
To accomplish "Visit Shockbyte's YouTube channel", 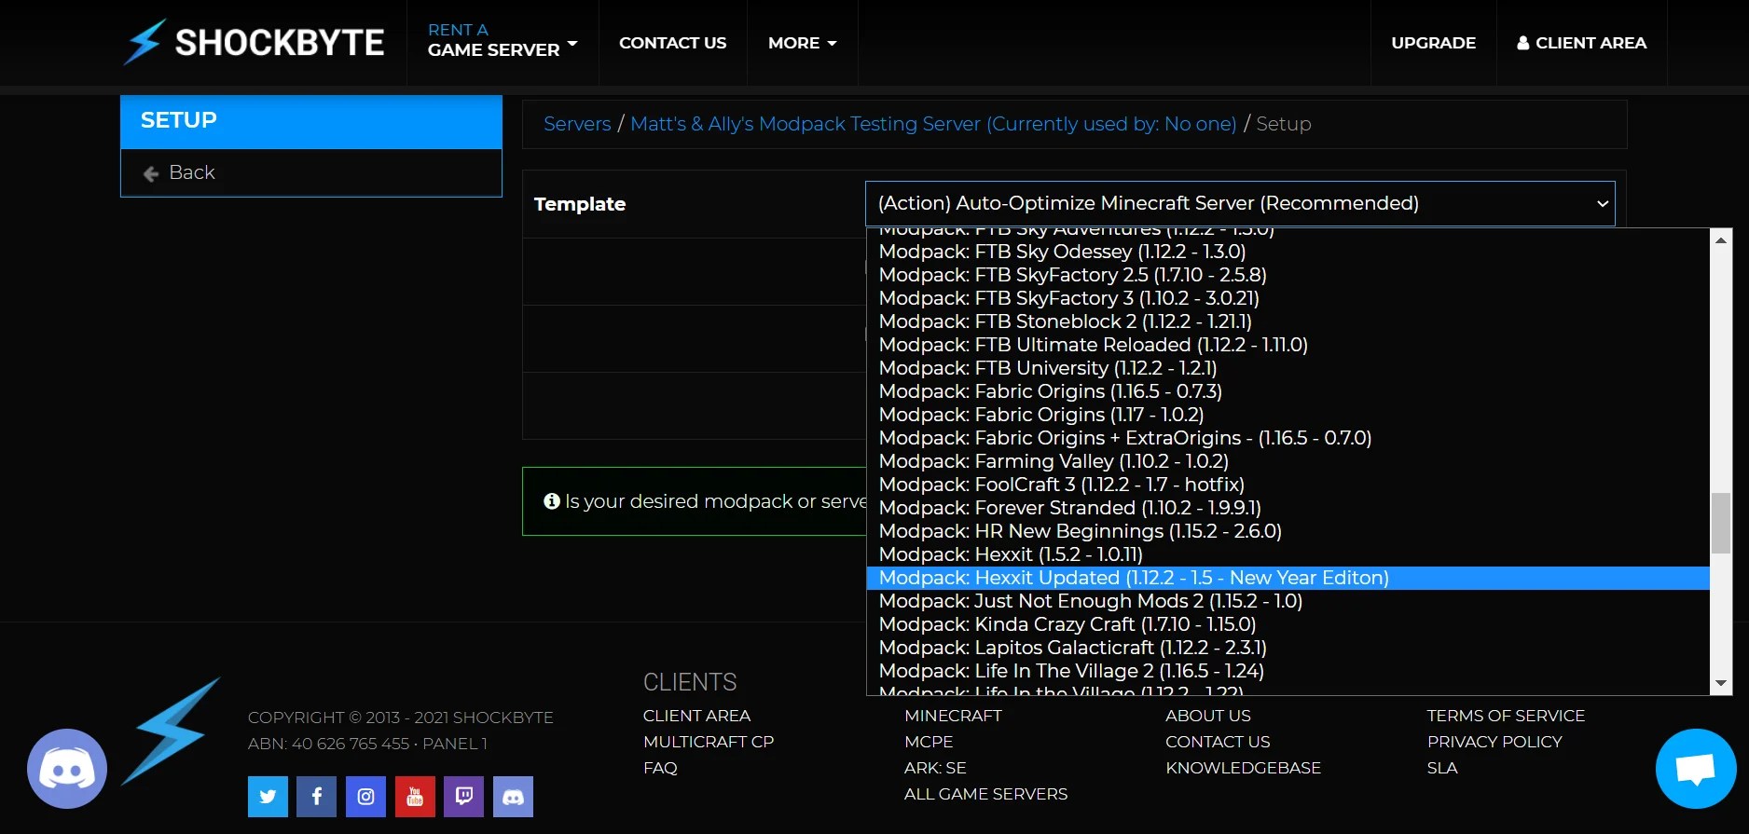I will pos(415,797).
